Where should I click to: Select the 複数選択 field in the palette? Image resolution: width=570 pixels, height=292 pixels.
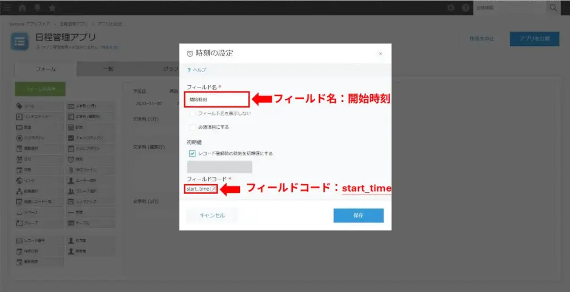[40, 149]
